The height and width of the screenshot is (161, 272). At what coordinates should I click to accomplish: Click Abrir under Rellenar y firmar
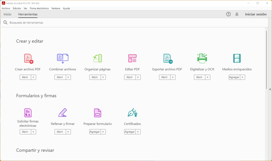point(60,132)
